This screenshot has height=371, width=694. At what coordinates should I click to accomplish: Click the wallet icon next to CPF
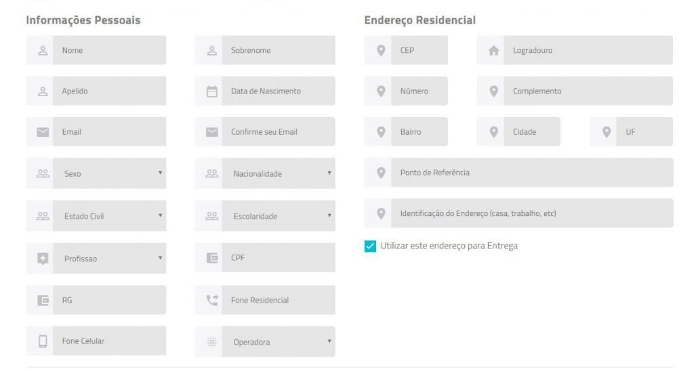tap(211, 258)
